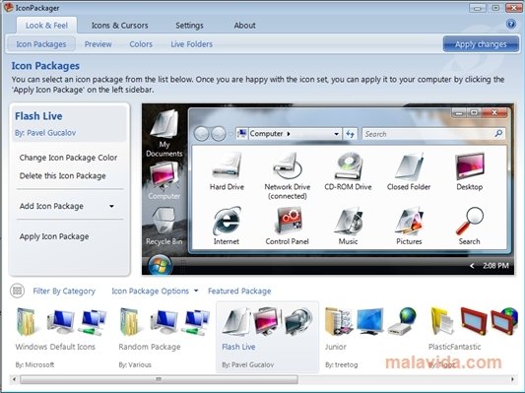
Task: Click the grid view icon beside Filter By Category
Action: pyautogui.click(x=17, y=291)
